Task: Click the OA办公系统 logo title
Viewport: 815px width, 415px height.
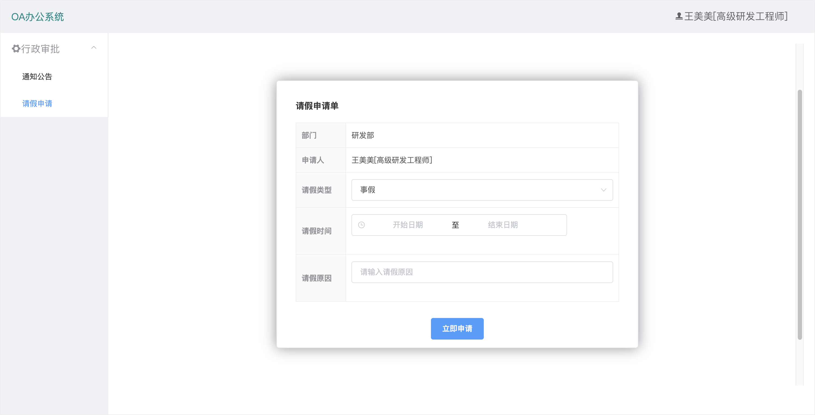Action: [x=37, y=16]
